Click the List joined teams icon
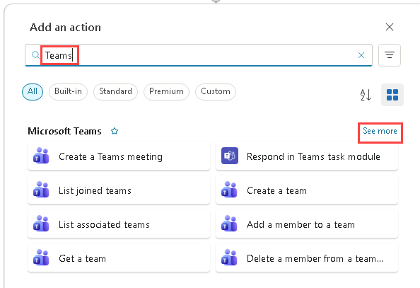Image resolution: width=420 pixels, height=288 pixels. [x=41, y=190]
